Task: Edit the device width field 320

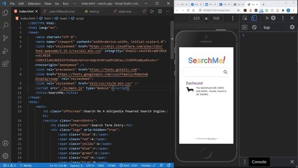Action: click(x=196, y=18)
